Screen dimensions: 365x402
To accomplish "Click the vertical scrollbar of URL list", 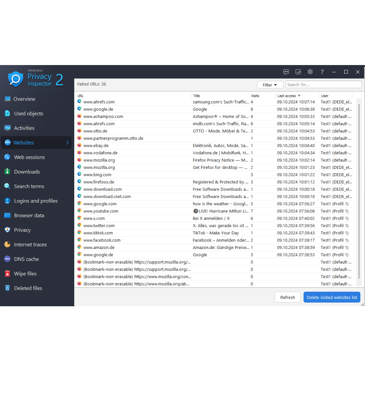I will click(359, 190).
